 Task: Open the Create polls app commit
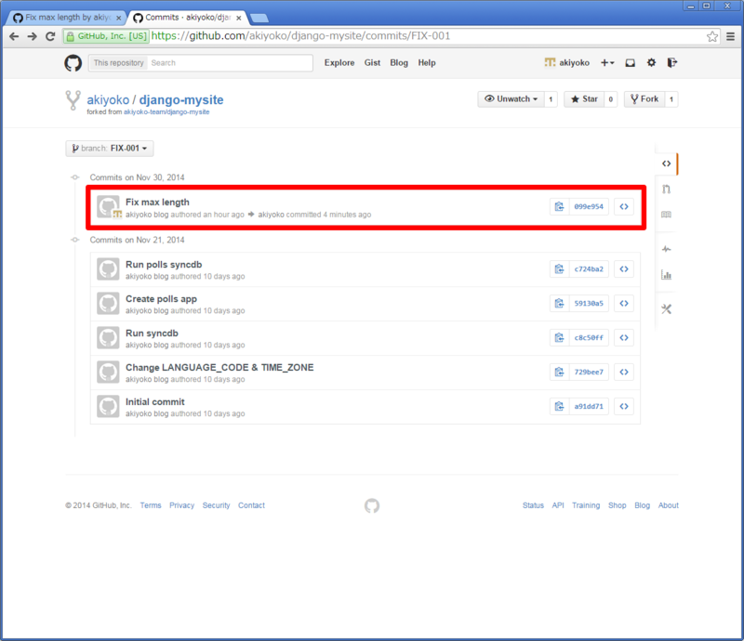pos(161,299)
